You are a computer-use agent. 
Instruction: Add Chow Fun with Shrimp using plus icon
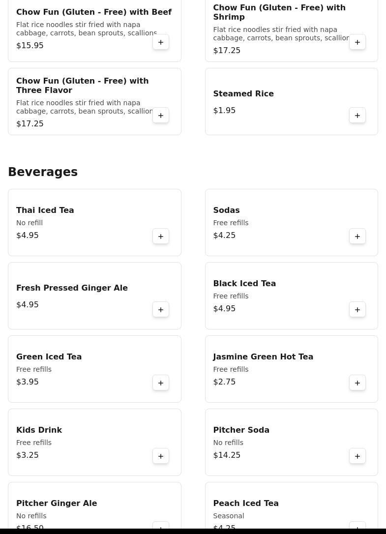pos(357,42)
